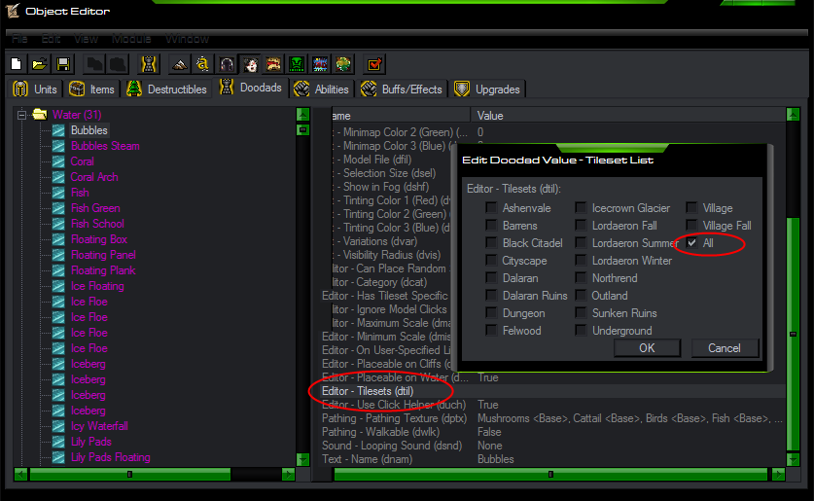Cancel the Tileset List dialog
Viewport: 814px width, 501px height.
[x=725, y=348]
